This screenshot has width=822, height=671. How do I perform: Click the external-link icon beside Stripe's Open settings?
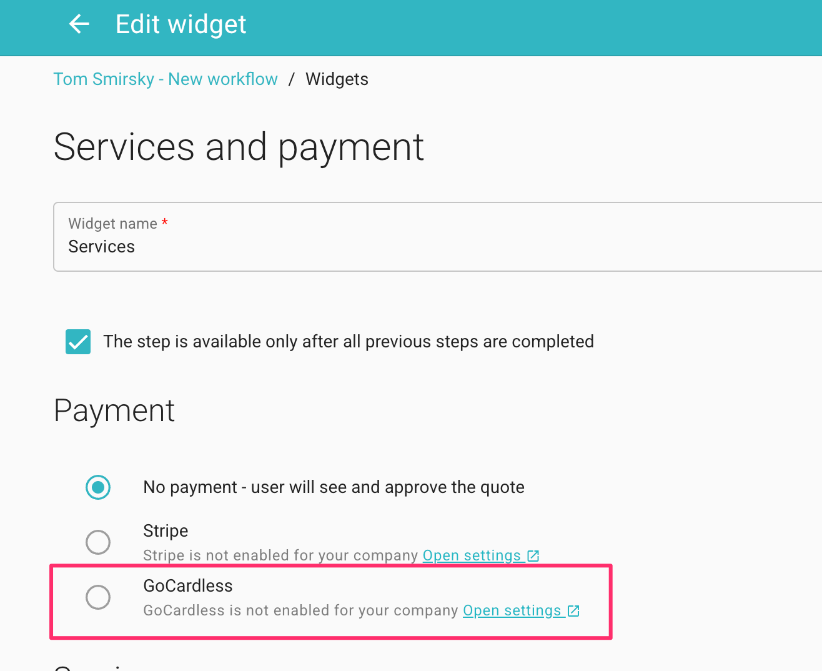coord(533,555)
